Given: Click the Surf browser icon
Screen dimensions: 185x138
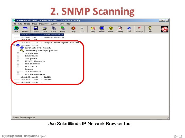Looking at the screenshot, I should (x=129, y=28).
